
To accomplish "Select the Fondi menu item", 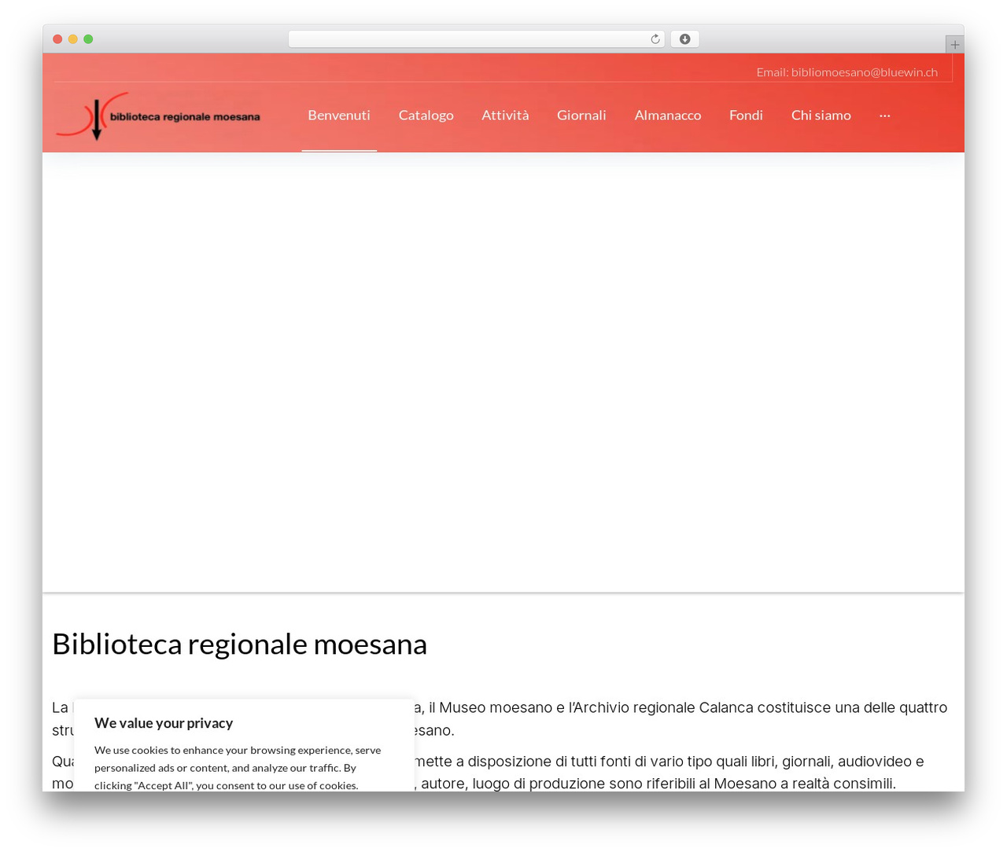I will (746, 115).
